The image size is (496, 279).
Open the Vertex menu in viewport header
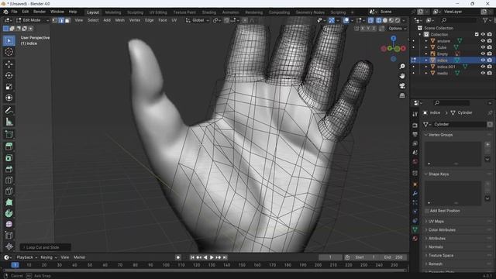[x=135, y=20]
